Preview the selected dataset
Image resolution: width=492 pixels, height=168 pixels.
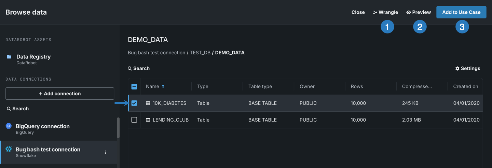click(419, 12)
